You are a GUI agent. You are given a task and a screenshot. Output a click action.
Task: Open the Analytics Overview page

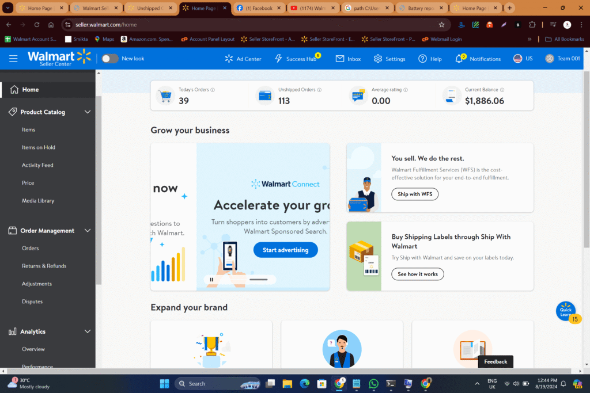tap(33, 349)
